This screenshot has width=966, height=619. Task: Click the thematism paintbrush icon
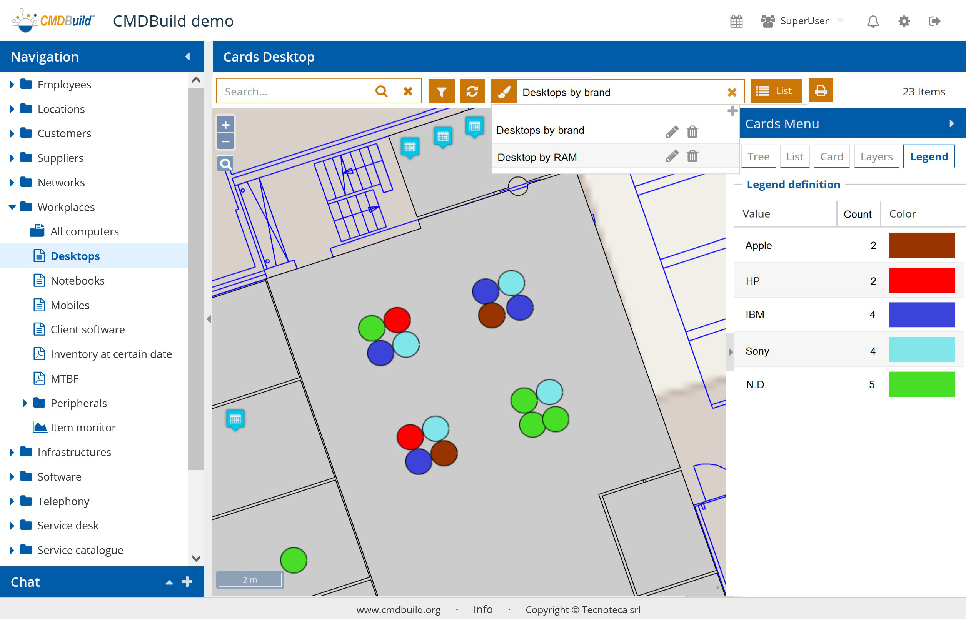(x=504, y=92)
